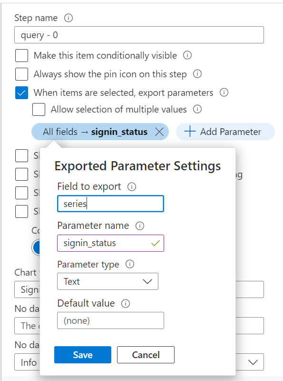Open the Parameter type Text dropdown
Image resolution: width=283 pixels, height=381 pixels.
(x=107, y=281)
